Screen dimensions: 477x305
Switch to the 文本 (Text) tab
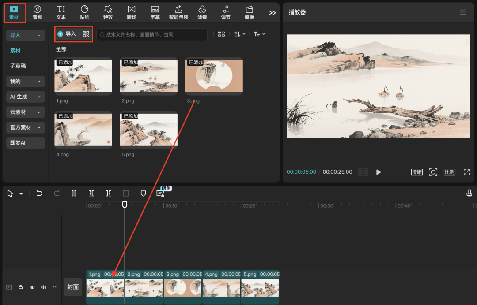coord(61,12)
